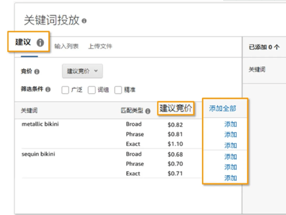The height and width of the screenshot is (215, 286).
Task: Add sequin bikini Phrase keyword
Action: pos(231,167)
